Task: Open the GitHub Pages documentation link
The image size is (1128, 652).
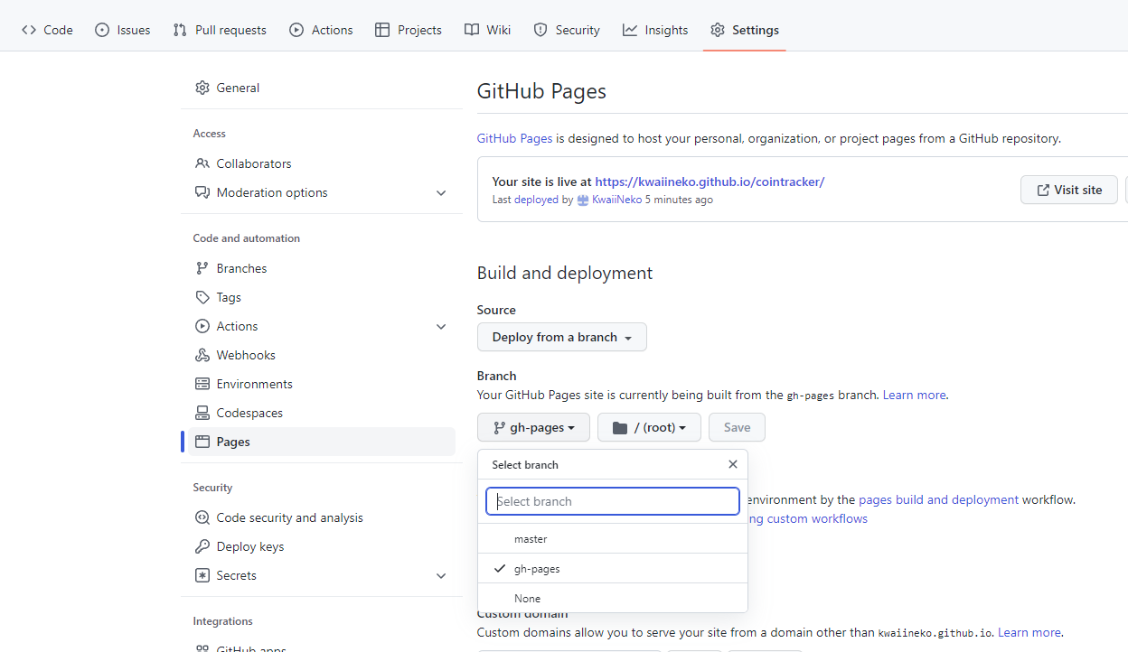Action: click(514, 138)
